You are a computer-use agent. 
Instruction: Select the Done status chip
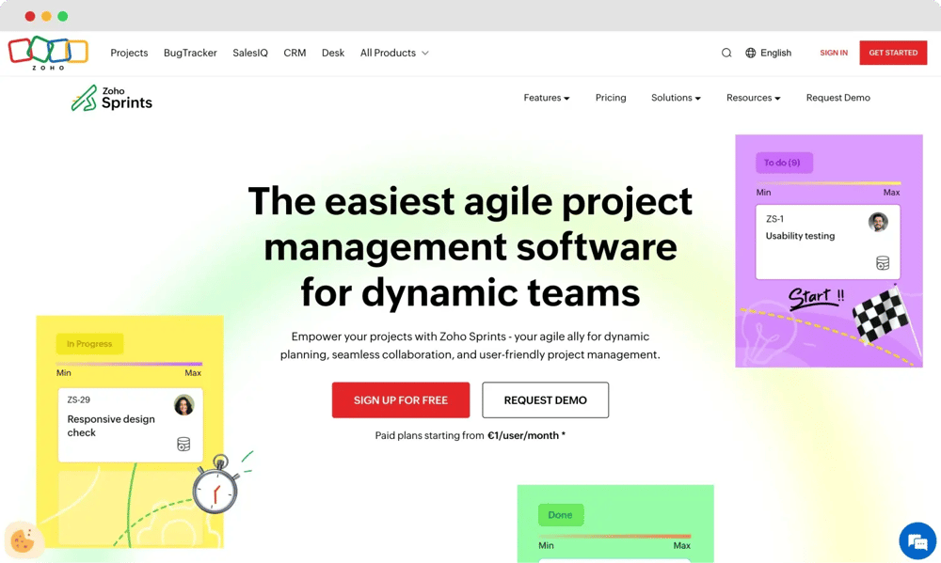[x=561, y=515]
